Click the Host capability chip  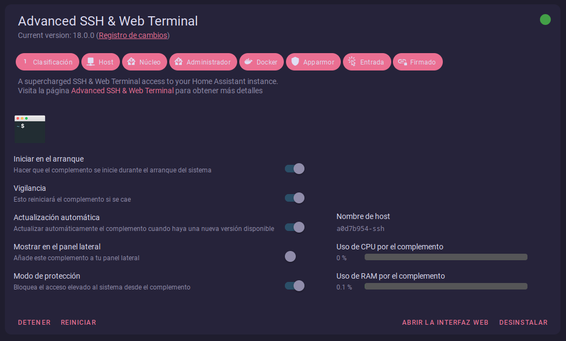pyautogui.click(x=100, y=62)
